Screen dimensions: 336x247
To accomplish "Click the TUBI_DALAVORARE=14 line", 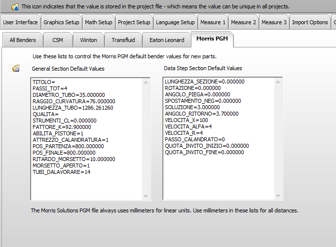I will tap(61, 172).
